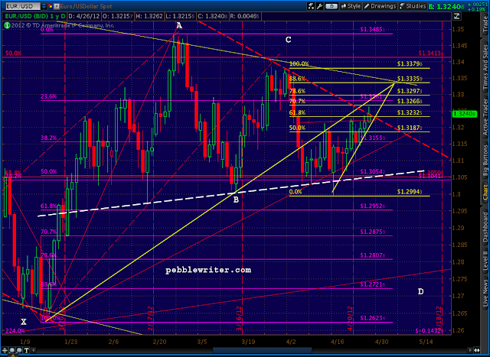Click the D: 4/26/12 date readout
This screenshot has width=490, height=357.
click(83, 16)
